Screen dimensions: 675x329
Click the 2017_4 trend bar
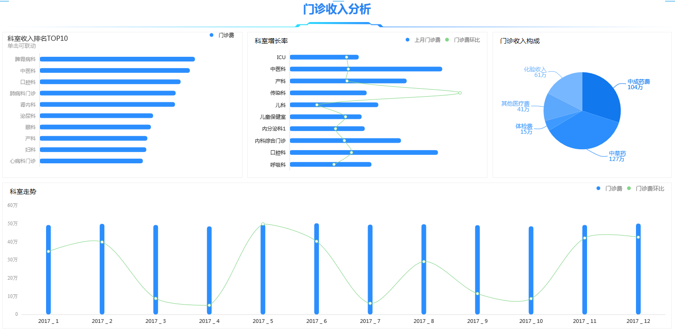pos(209,270)
